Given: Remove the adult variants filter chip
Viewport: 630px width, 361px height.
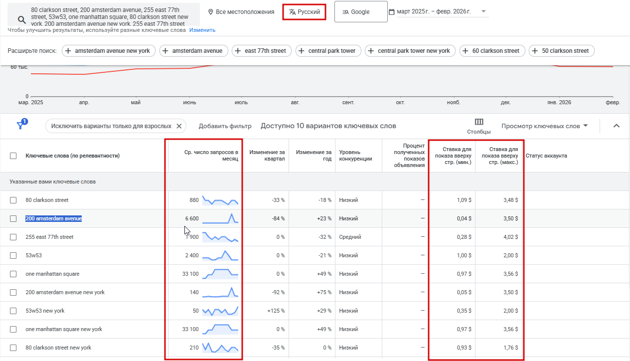Looking at the screenshot, I should coord(179,126).
